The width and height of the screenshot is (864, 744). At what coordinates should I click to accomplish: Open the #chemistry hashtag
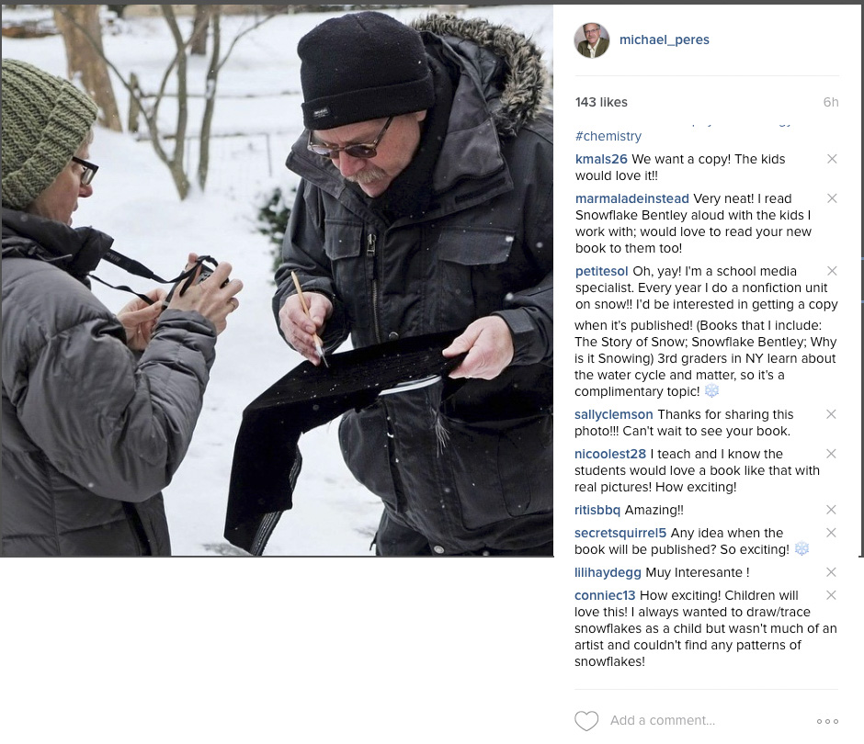(608, 136)
